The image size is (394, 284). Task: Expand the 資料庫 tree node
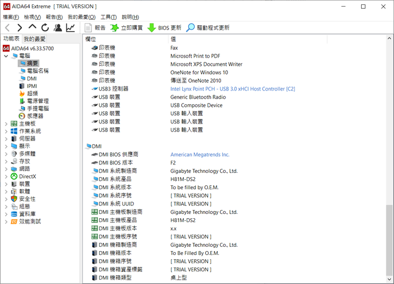pos(6,214)
